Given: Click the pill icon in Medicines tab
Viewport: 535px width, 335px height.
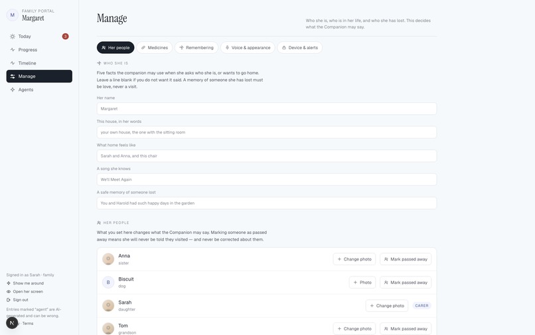Looking at the screenshot, I should pyautogui.click(x=143, y=47).
